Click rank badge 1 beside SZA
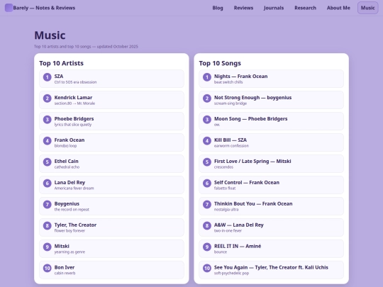The width and height of the screenshot is (383, 287). [x=47, y=77]
